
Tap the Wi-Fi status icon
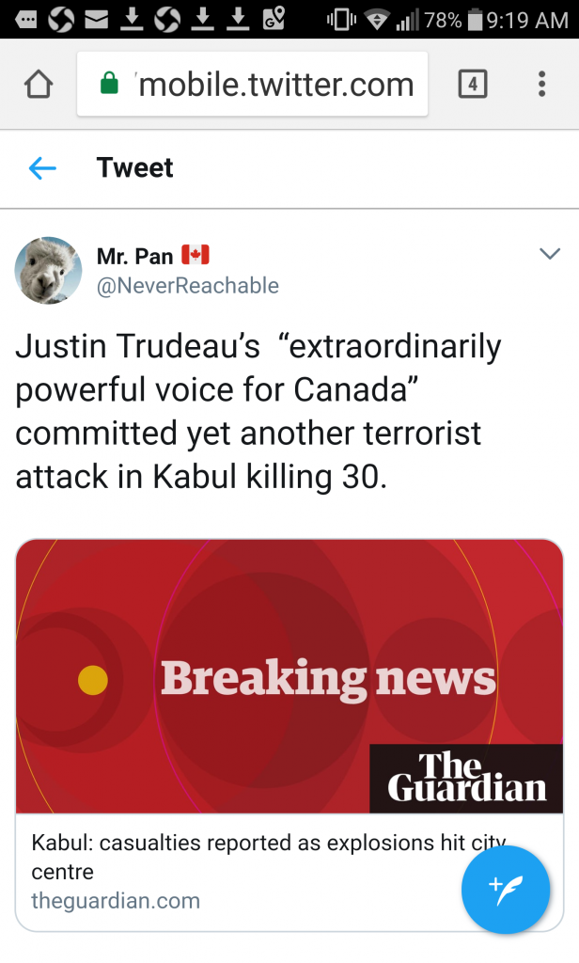378,19
